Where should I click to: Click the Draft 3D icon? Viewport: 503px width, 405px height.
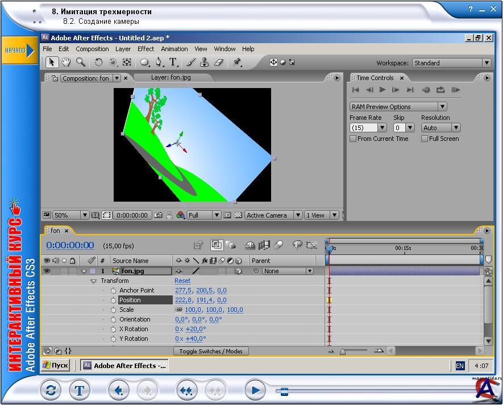click(x=230, y=245)
